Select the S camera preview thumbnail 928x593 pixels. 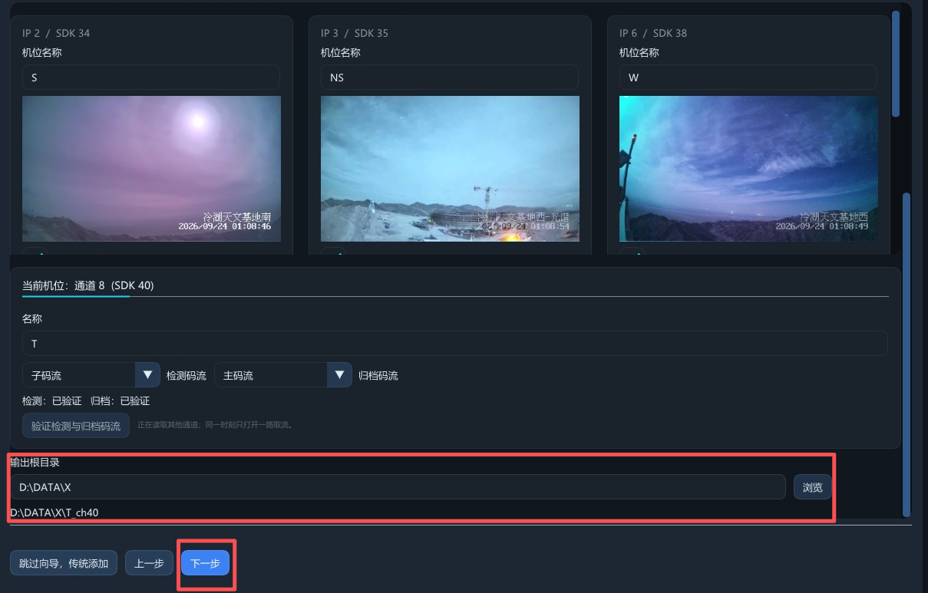click(151, 169)
